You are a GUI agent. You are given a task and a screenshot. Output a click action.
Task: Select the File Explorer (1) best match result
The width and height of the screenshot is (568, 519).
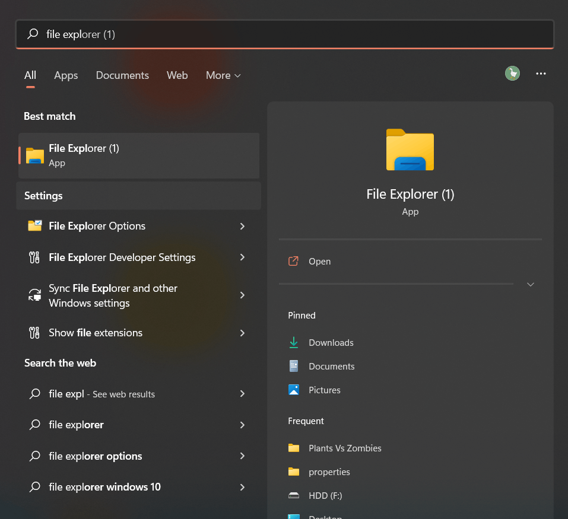coord(139,155)
